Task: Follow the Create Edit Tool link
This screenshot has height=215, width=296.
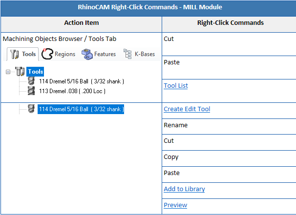Action: click(187, 109)
